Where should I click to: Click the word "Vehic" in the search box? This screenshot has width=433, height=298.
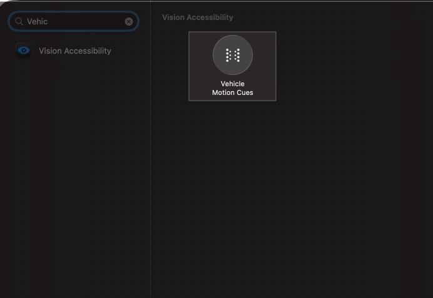tap(37, 21)
